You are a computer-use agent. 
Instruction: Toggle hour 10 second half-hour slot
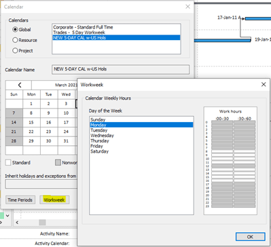coord(245,159)
